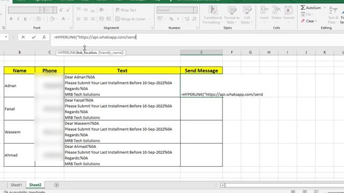
Task: Toggle Top Align vertical alignment
Action: click(78, 10)
